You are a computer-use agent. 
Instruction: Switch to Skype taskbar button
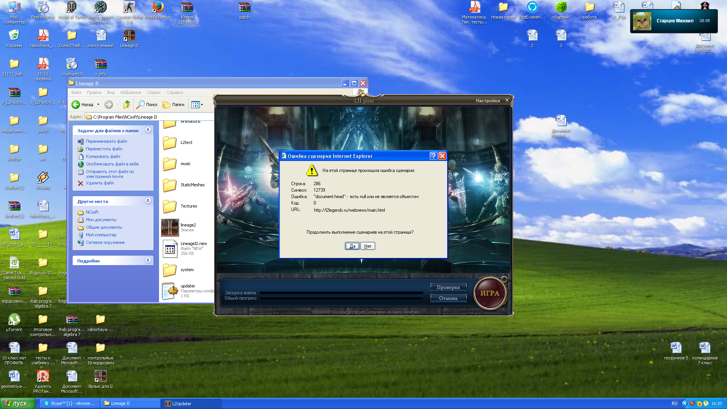tap(70, 404)
